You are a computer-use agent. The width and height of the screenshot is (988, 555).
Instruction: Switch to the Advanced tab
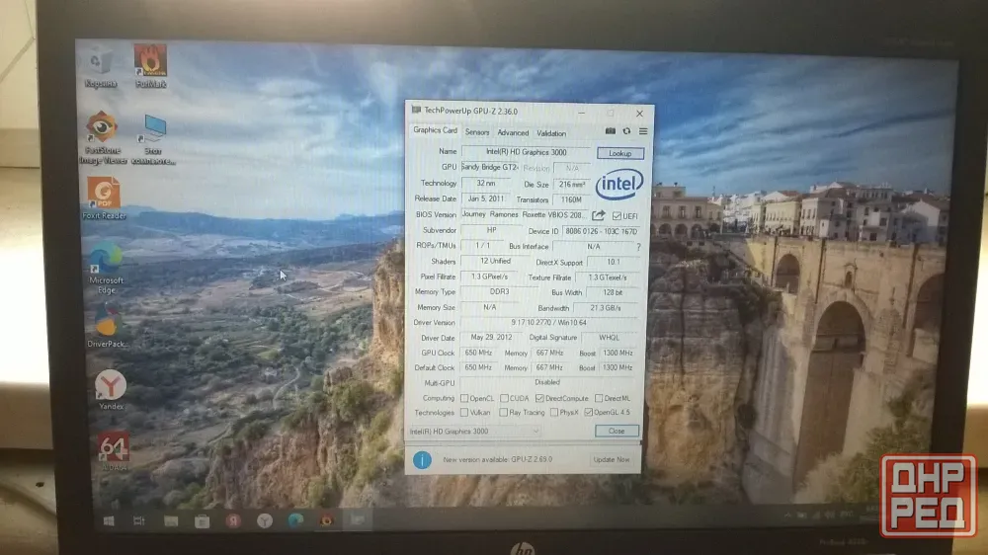[x=513, y=133]
